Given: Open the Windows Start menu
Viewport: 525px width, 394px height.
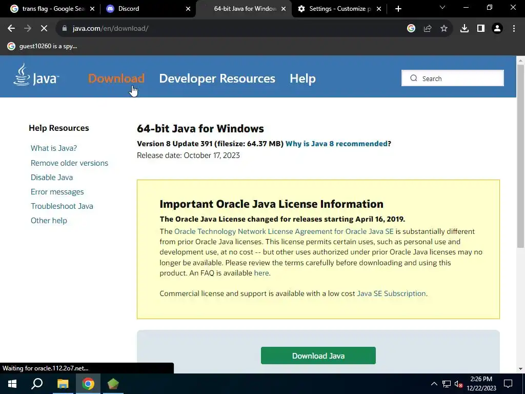Looking at the screenshot, I should coord(12,384).
